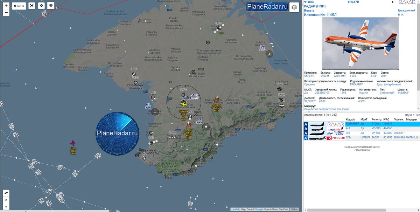
Task: Zoom in the map with plus button
Action: click(6, 6)
